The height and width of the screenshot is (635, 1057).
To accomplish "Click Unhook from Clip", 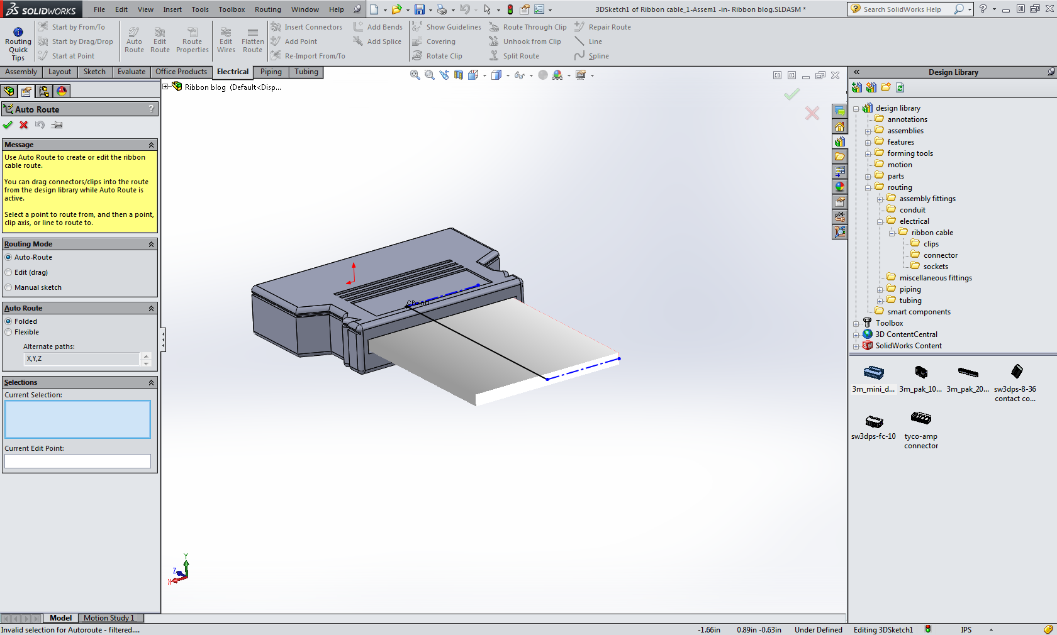I will [525, 41].
